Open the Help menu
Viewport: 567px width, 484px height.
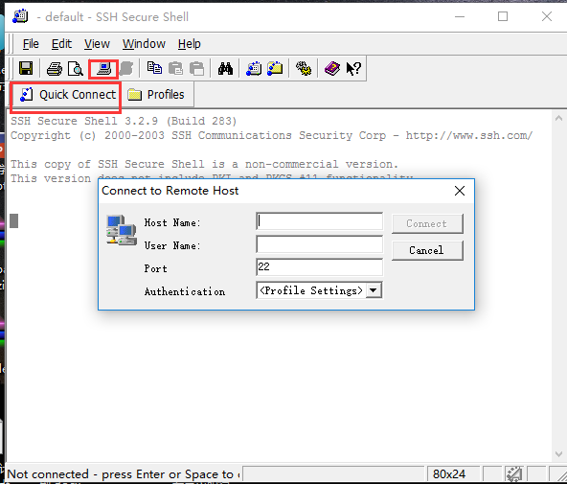tap(189, 44)
